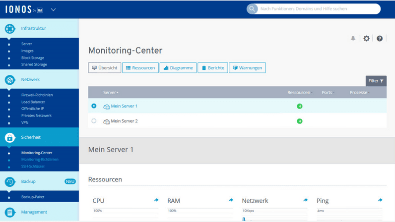The image size is (395, 222).
Task: Click the help question mark icon
Action: point(380,39)
